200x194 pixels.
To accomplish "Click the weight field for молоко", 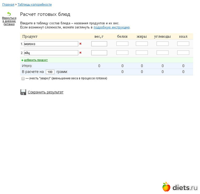I will (x=99, y=44).
